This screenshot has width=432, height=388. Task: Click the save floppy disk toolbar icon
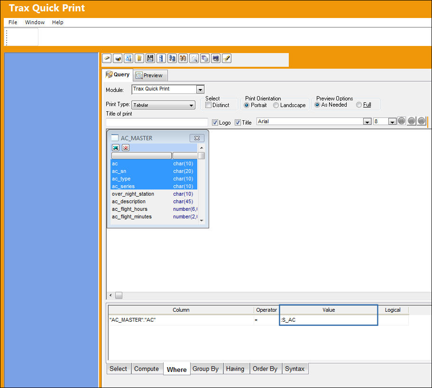click(150, 58)
